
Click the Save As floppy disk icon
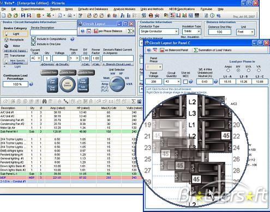tap(29, 15)
